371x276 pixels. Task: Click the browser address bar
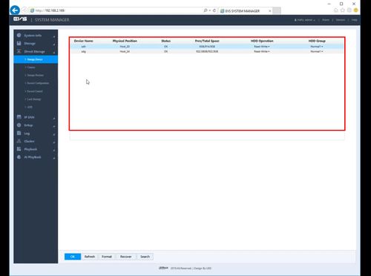coord(116,10)
